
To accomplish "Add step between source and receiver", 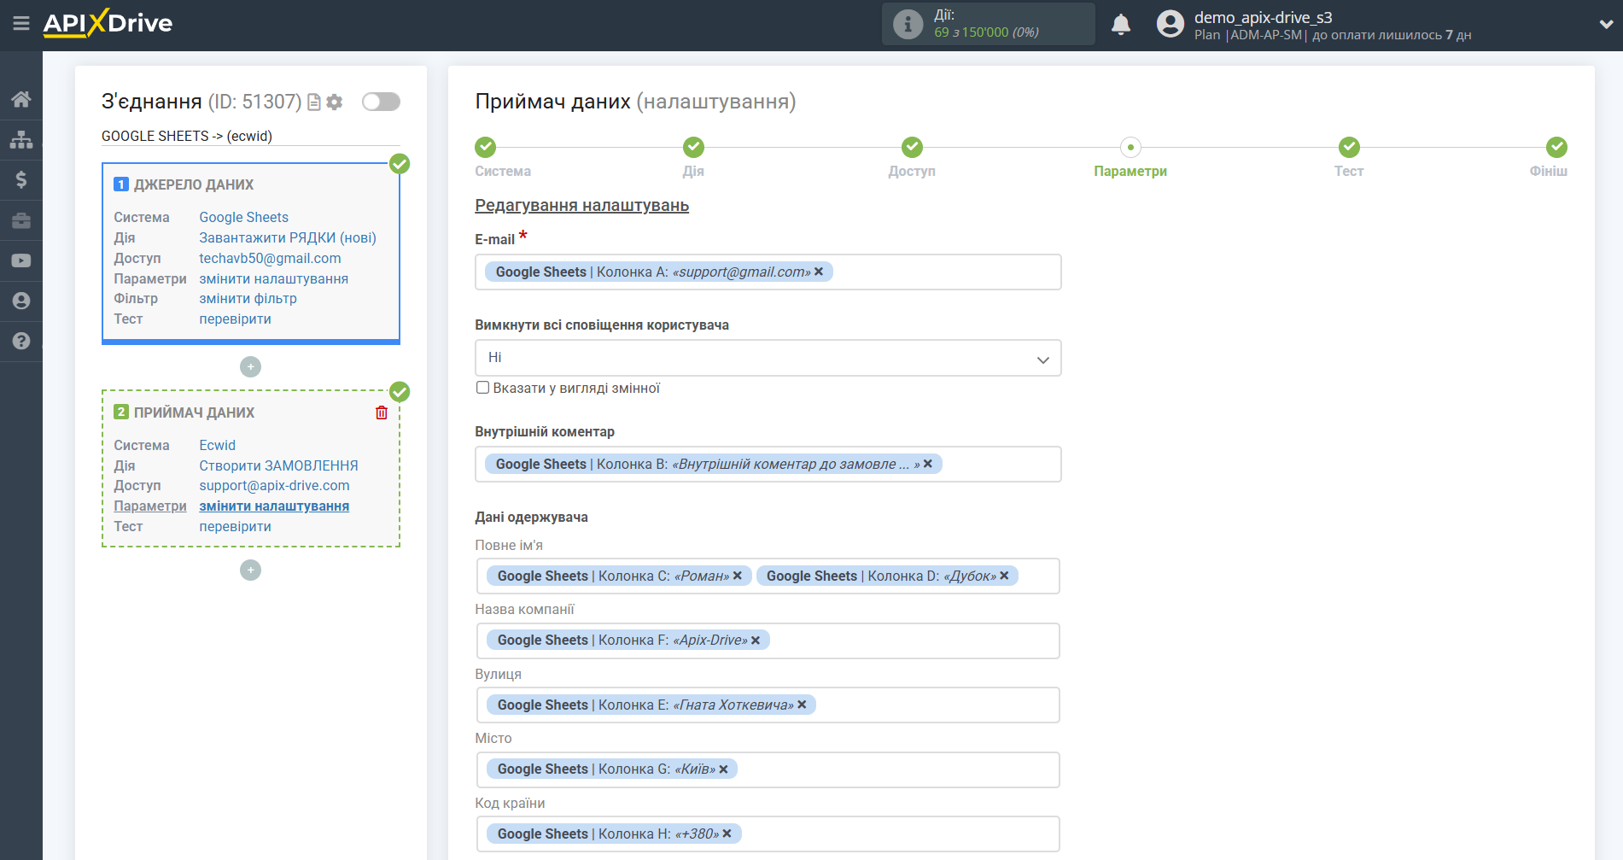I will (250, 366).
